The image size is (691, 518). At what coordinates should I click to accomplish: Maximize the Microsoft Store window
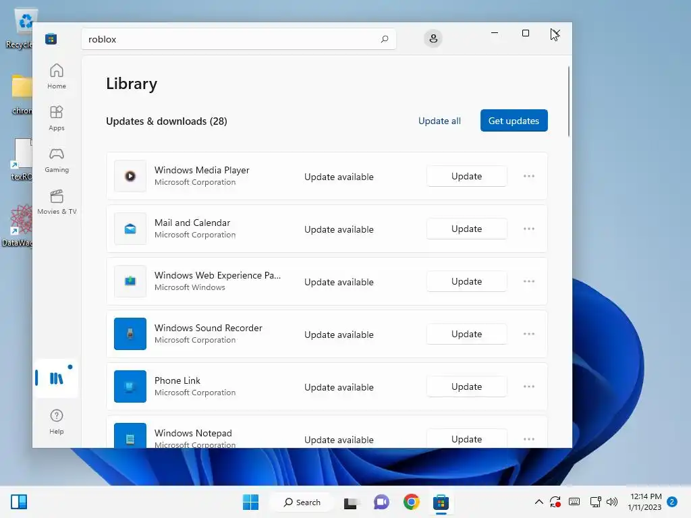tap(525, 33)
